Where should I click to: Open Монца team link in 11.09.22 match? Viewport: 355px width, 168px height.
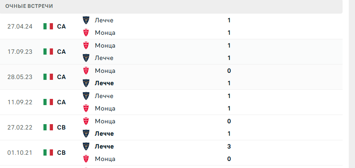pyautogui.click(x=105, y=108)
